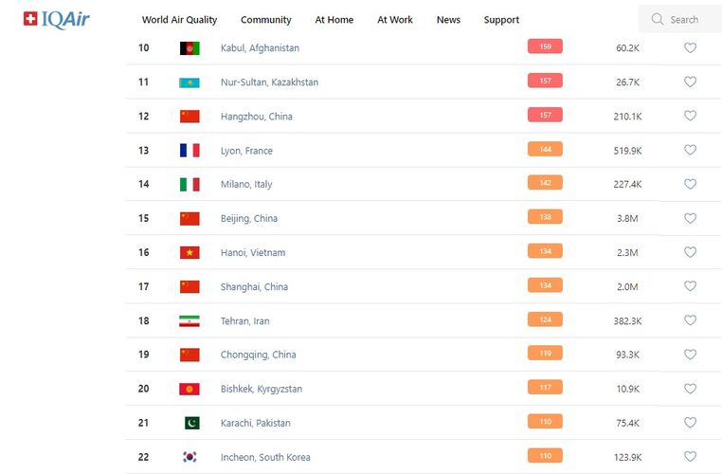The width and height of the screenshot is (722, 474).
Task: Click the France flag beside Lyon
Action: pos(190,151)
